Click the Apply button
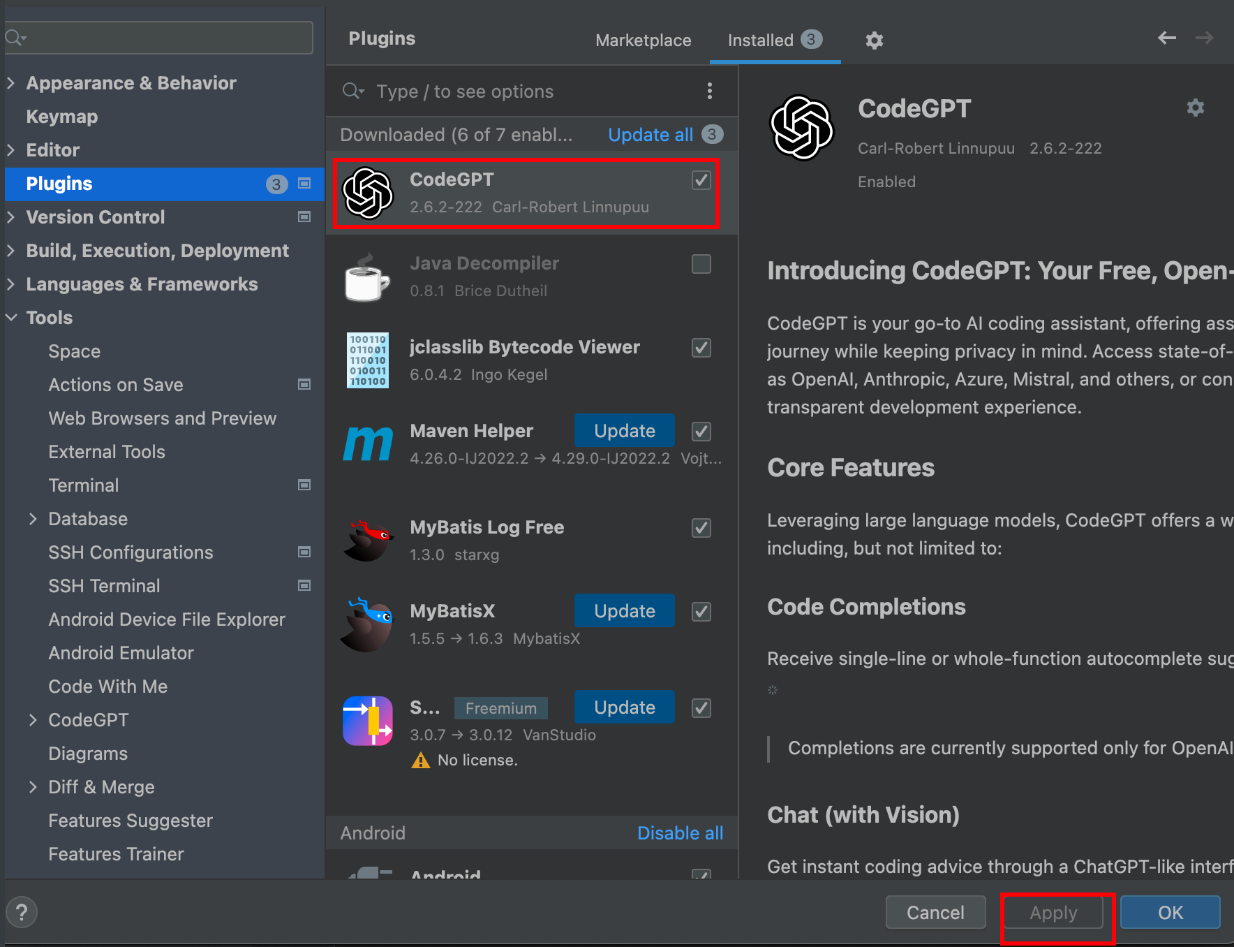This screenshot has width=1234, height=947. coord(1054,912)
